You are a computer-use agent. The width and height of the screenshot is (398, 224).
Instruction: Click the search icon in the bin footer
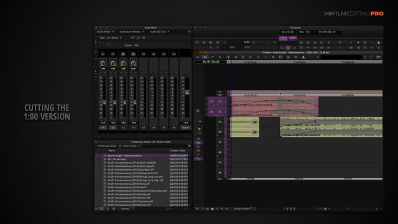tap(167, 209)
